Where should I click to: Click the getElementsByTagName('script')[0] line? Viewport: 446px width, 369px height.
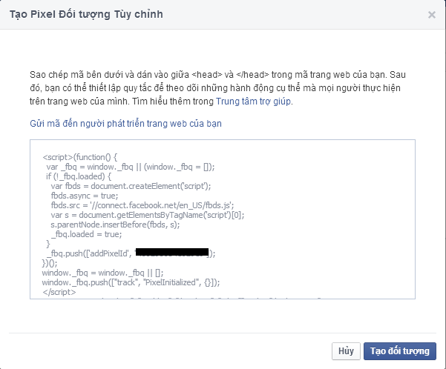148,215
